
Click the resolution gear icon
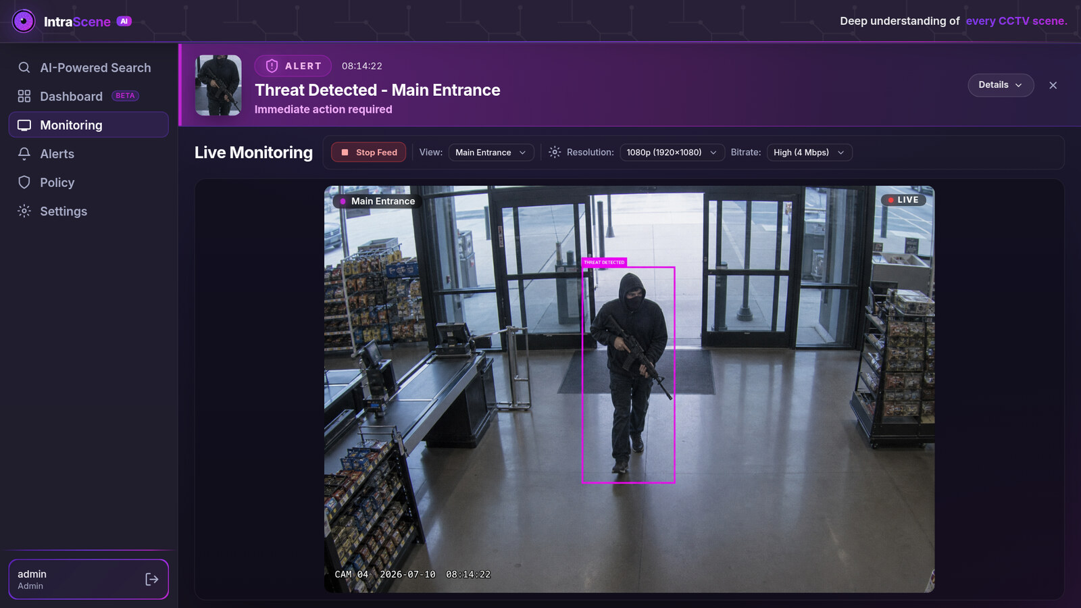point(555,153)
